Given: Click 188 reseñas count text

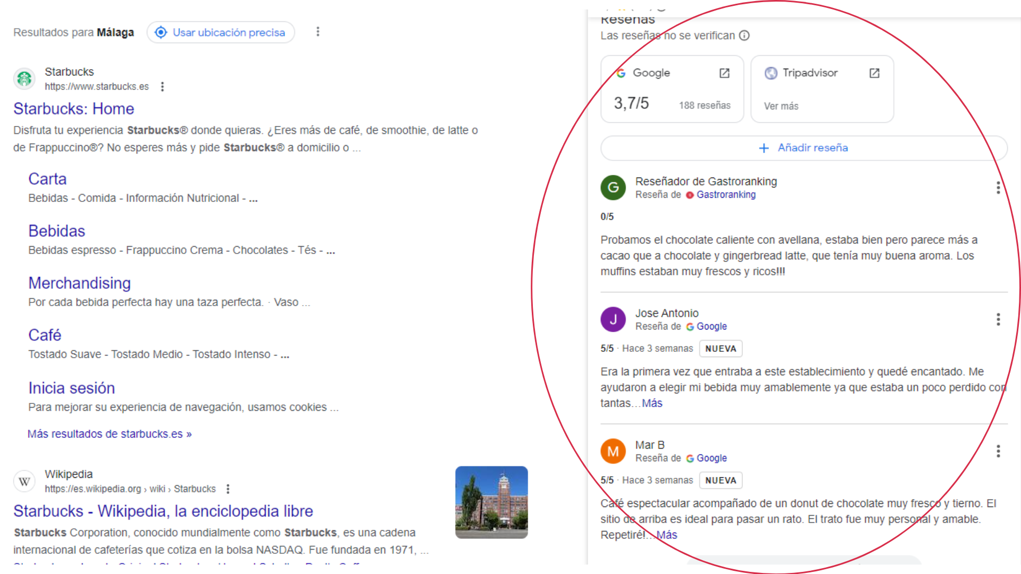Looking at the screenshot, I should pyautogui.click(x=705, y=105).
